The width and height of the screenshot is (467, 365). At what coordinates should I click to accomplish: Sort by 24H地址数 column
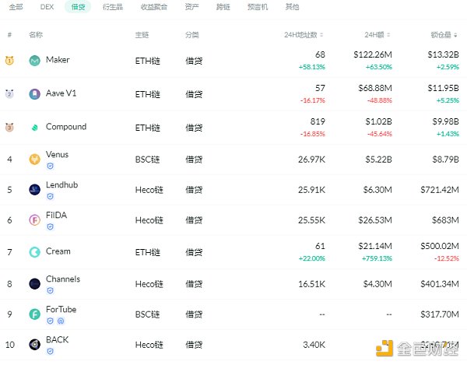pyautogui.click(x=305, y=35)
